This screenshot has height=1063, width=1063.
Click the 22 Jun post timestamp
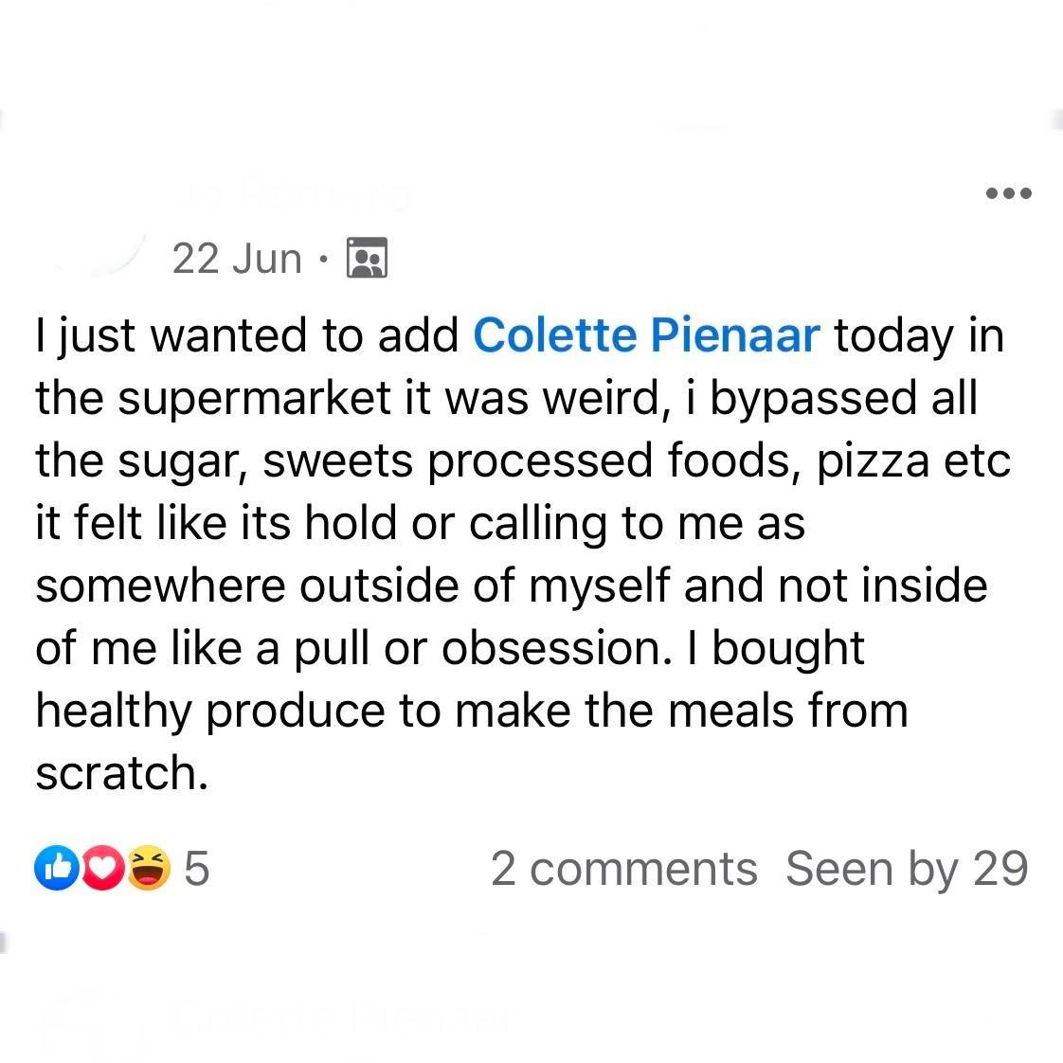237,258
